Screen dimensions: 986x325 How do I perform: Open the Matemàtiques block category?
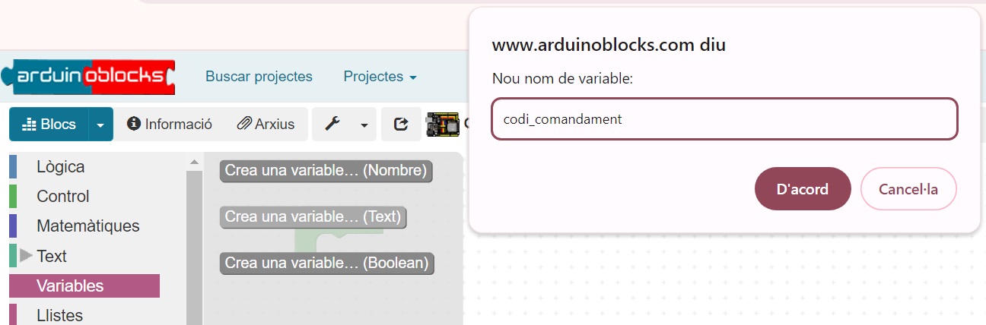click(x=87, y=226)
